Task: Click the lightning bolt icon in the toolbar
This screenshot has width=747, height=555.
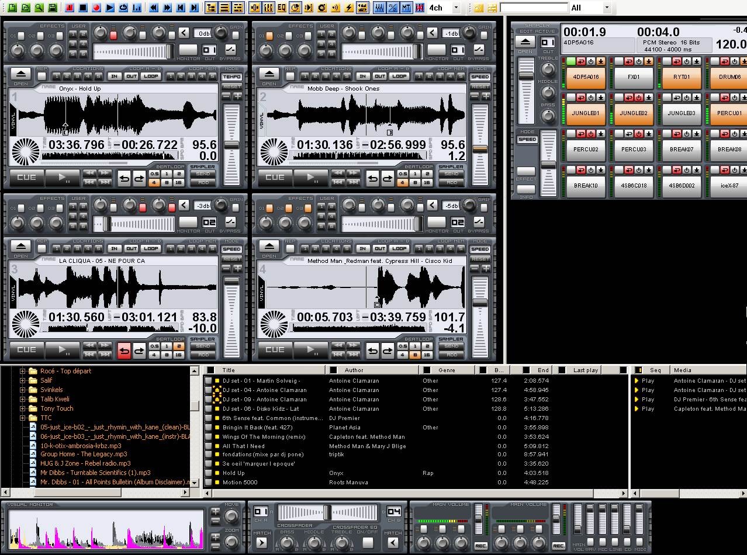Action: [x=349, y=8]
